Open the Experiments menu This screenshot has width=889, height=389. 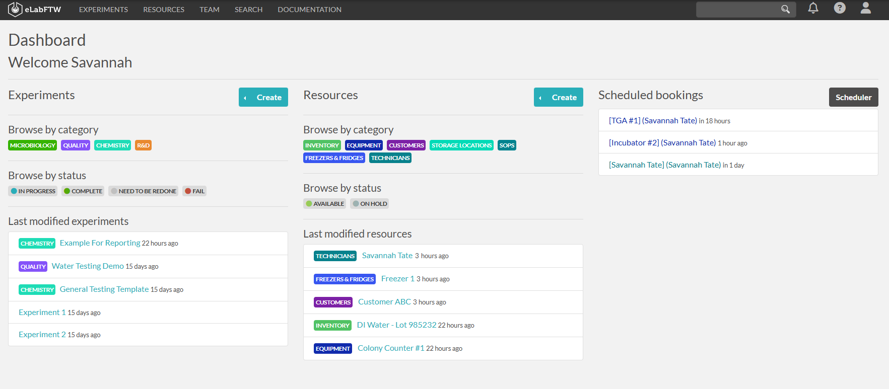coord(103,10)
